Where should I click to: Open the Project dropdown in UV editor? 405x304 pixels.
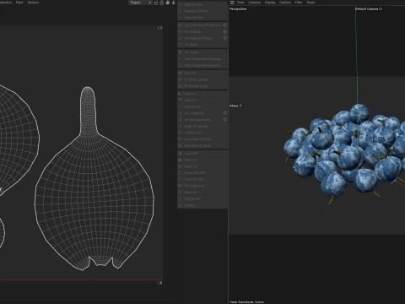click(x=140, y=3)
